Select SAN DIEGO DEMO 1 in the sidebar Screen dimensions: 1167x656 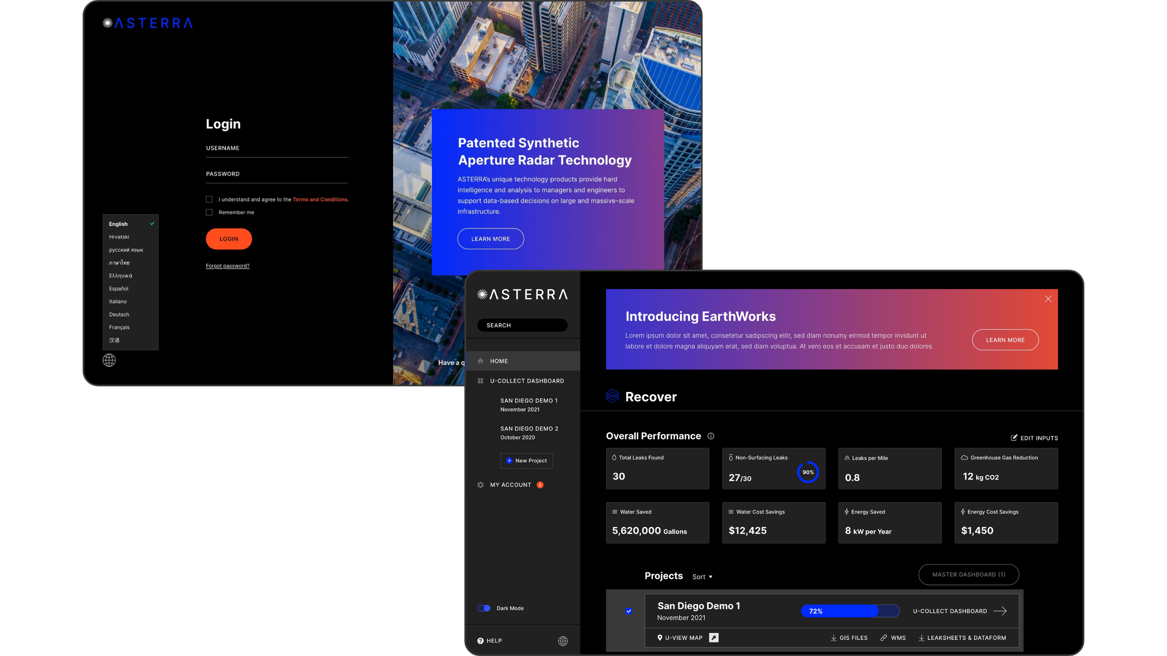tap(528, 400)
